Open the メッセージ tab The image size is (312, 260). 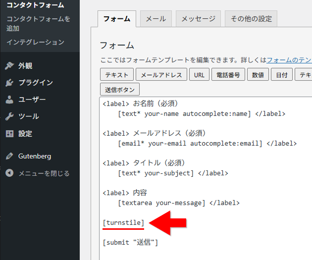tap(198, 19)
